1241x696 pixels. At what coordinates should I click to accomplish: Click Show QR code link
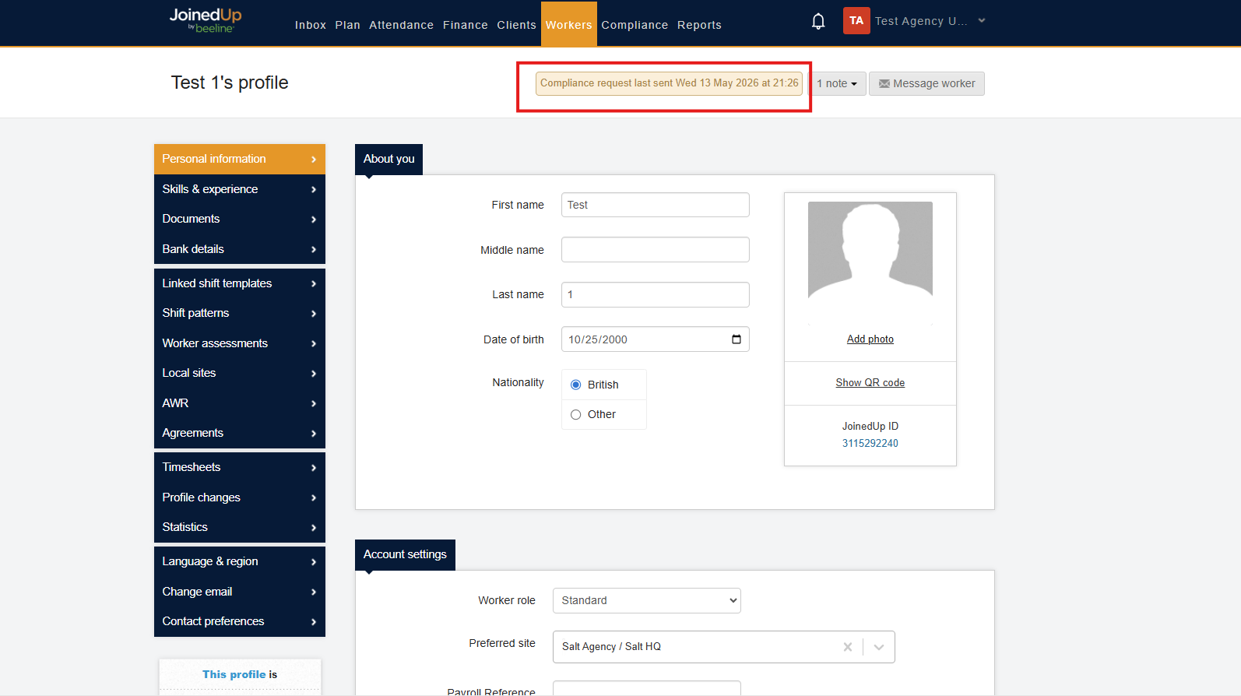point(870,383)
